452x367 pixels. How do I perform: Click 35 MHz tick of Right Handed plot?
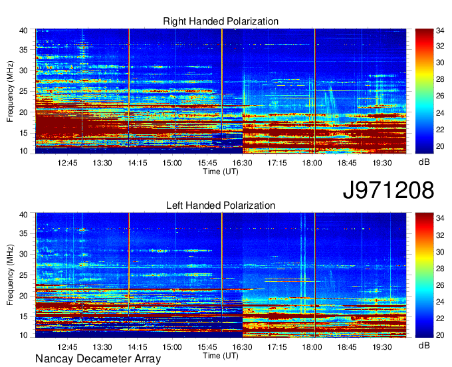pos(23,50)
